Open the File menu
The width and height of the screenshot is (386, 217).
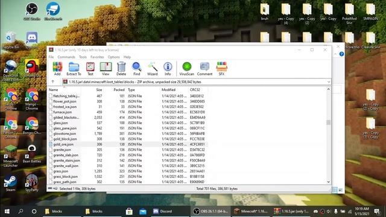(51, 57)
